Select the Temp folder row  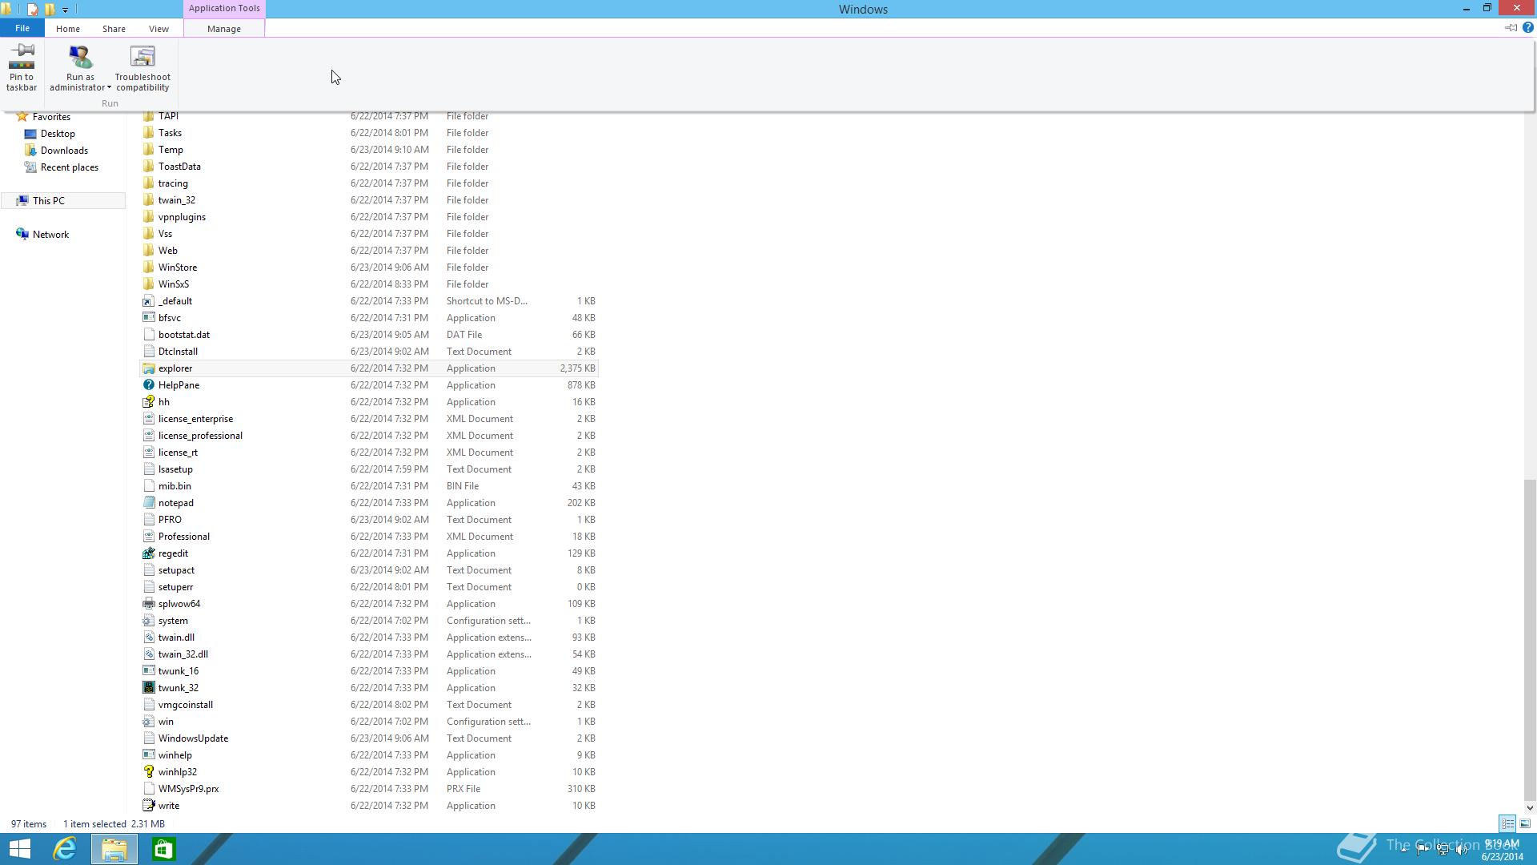369,150
